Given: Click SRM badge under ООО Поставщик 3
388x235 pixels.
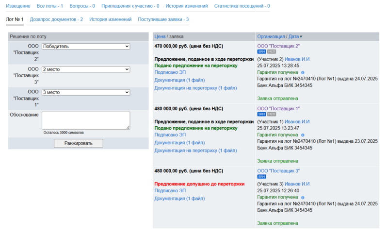Looking at the screenshot, I should (x=261, y=176).
